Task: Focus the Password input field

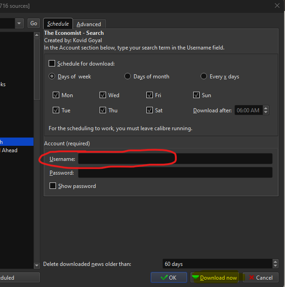Action: pyautogui.click(x=175, y=172)
